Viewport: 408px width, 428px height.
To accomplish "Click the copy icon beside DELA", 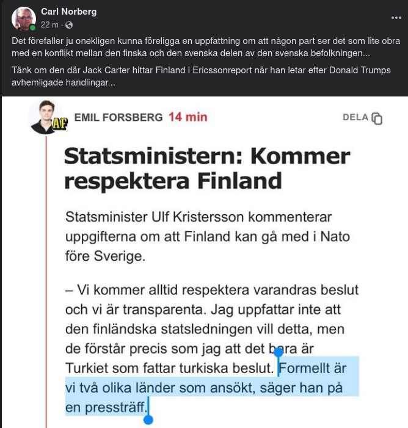I will pyautogui.click(x=377, y=118).
